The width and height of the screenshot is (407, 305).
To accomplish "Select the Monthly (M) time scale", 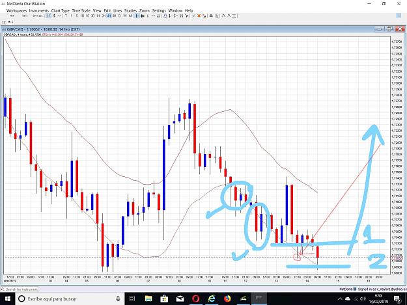I will tap(130, 16).
